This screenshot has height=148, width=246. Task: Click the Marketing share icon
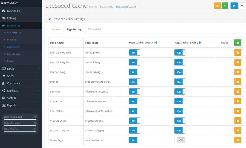3,91
